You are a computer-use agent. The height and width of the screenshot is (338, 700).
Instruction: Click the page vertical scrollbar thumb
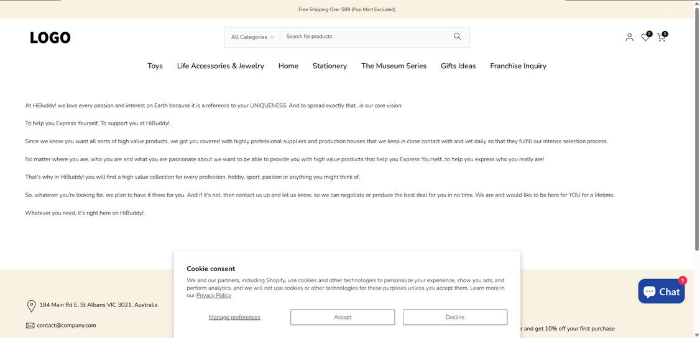(696, 129)
